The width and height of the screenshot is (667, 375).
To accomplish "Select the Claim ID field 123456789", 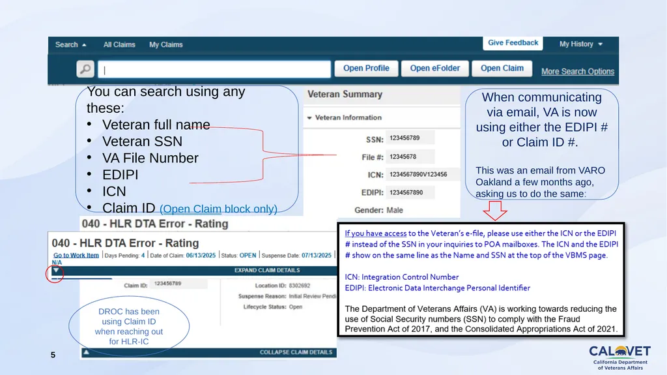I will click(180, 284).
